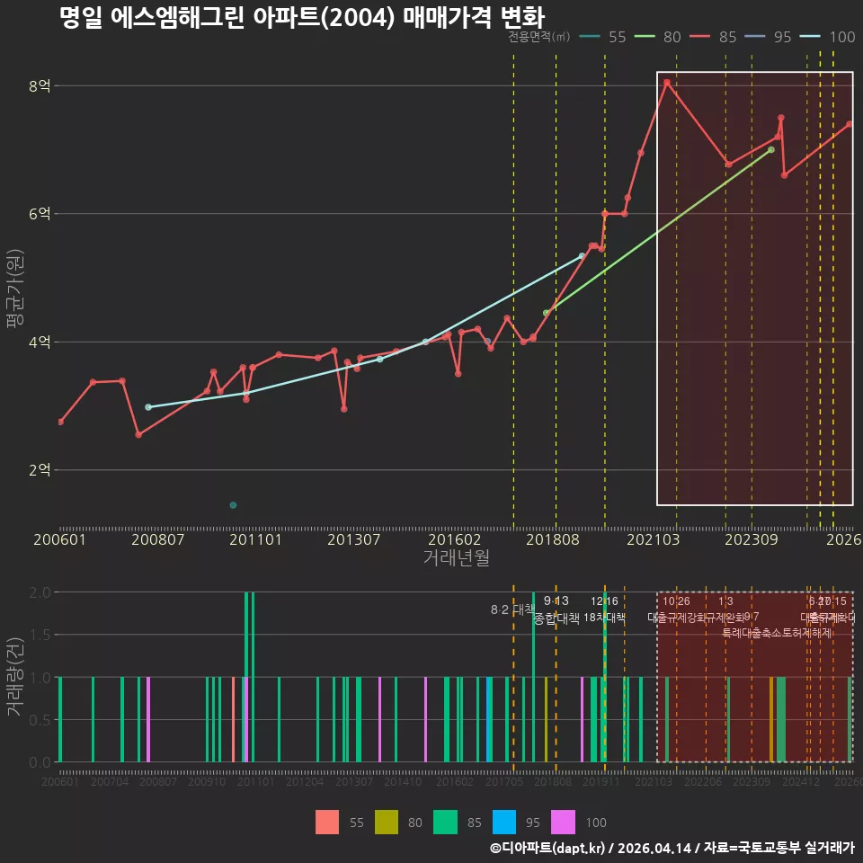The image size is (863, 863).
Task: Click the 2.0 volume axis label
Action: [x=40, y=592]
